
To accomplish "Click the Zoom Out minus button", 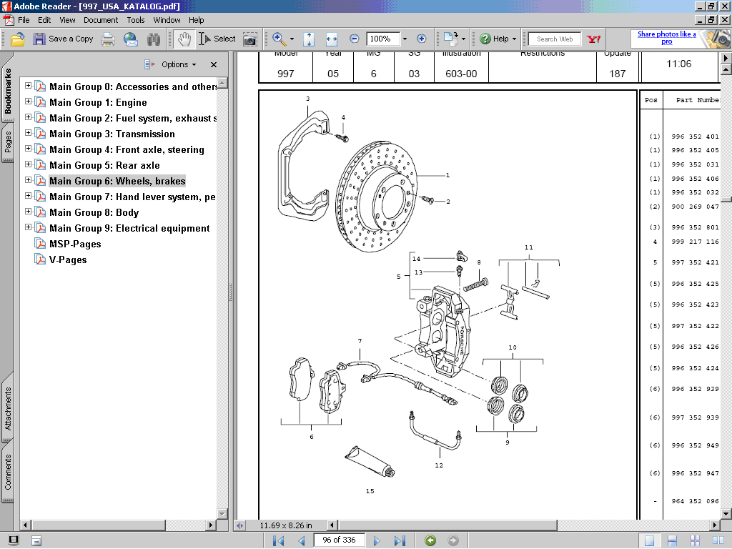I will click(x=355, y=39).
